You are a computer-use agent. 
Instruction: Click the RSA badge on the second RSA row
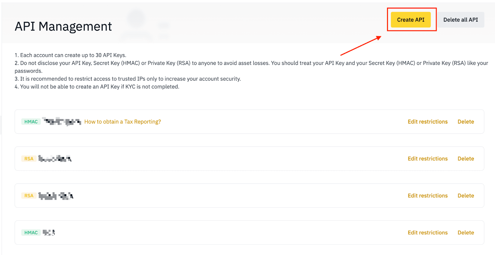pos(29,196)
